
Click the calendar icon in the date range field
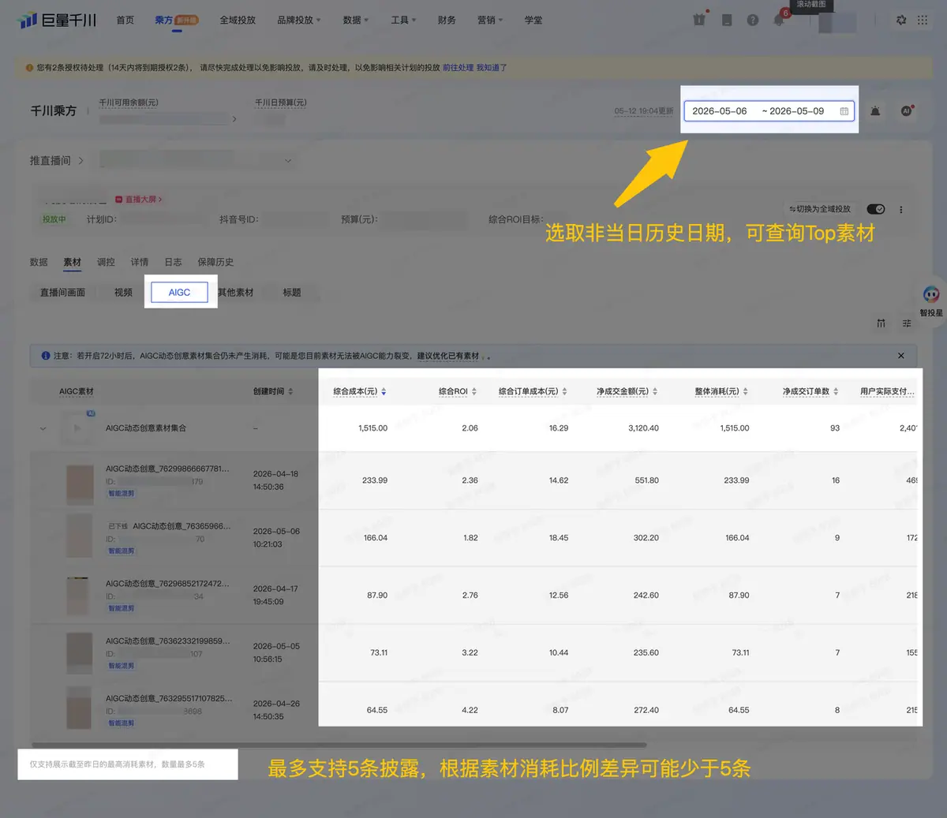tap(844, 111)
